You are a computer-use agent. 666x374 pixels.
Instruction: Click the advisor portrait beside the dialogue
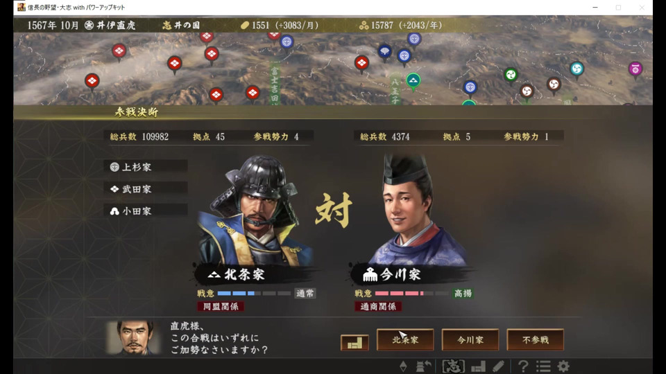click(133, 337)
